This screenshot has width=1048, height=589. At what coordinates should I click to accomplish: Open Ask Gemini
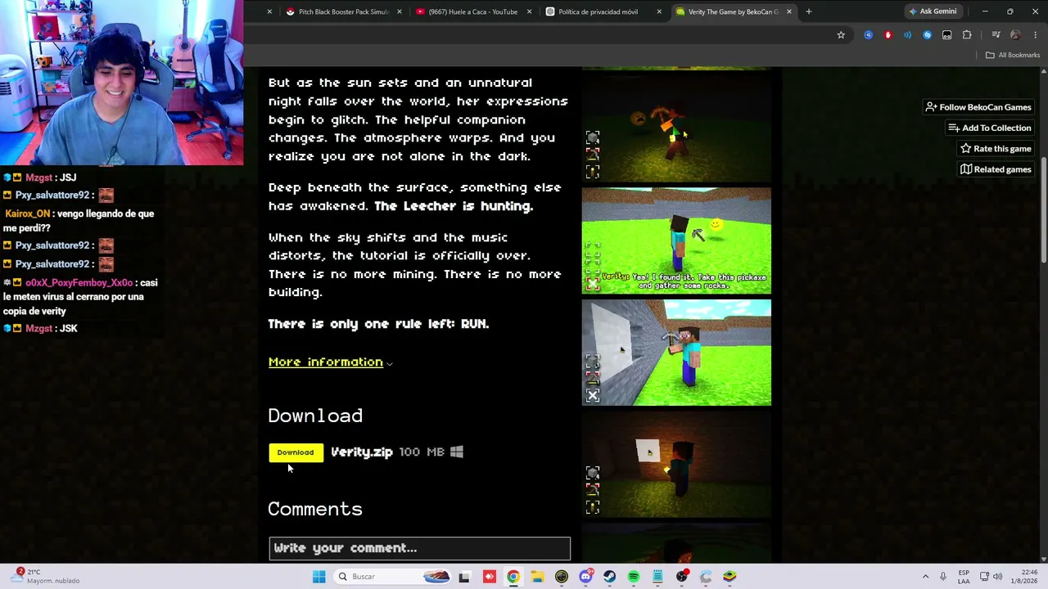click(933, 11)
